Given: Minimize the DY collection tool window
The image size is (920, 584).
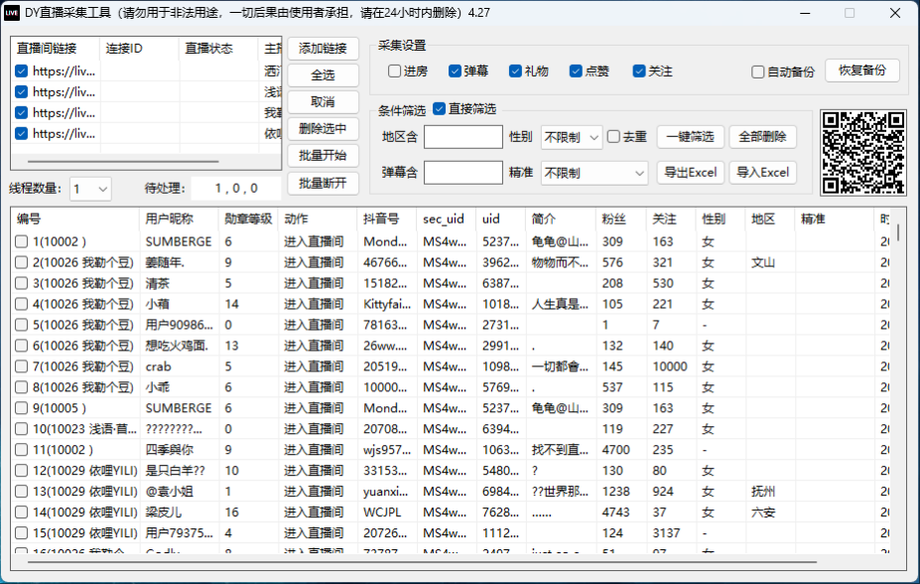Looking at the screenshot, I should 803,13.
